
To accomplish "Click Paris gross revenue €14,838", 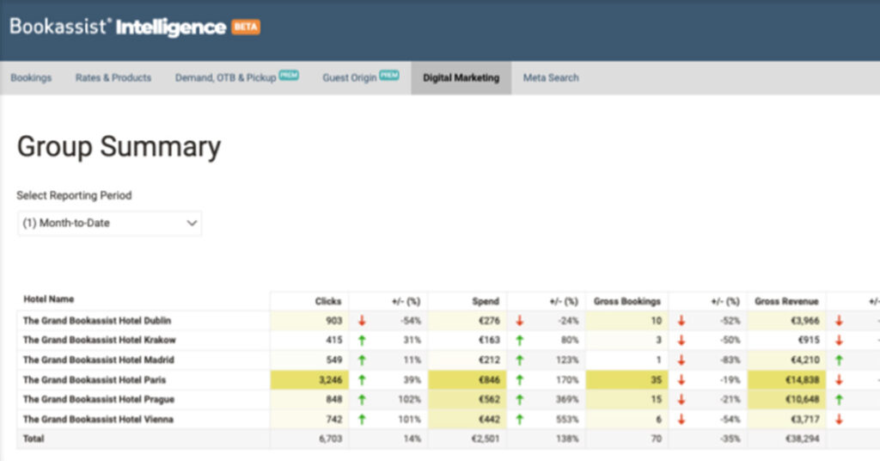I will pyautogui.click(x=802, y=380).
